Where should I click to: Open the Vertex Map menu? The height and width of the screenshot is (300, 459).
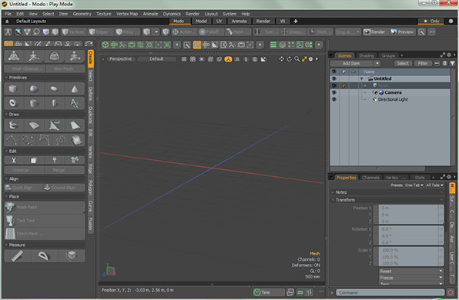pyautogui.click(x=127, y=14)
